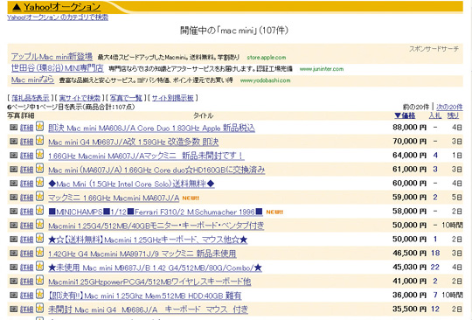The height and width of the screenshot is (320, 472).
Task: Sort listings by the 入札 column header
Action: click(x=435, y=115)
